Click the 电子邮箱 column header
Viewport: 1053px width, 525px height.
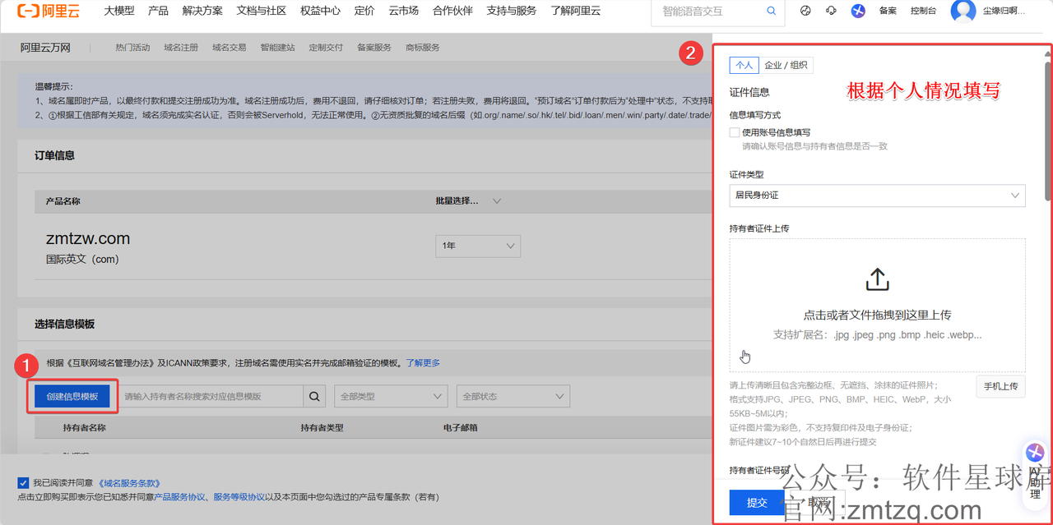(461, 428)
